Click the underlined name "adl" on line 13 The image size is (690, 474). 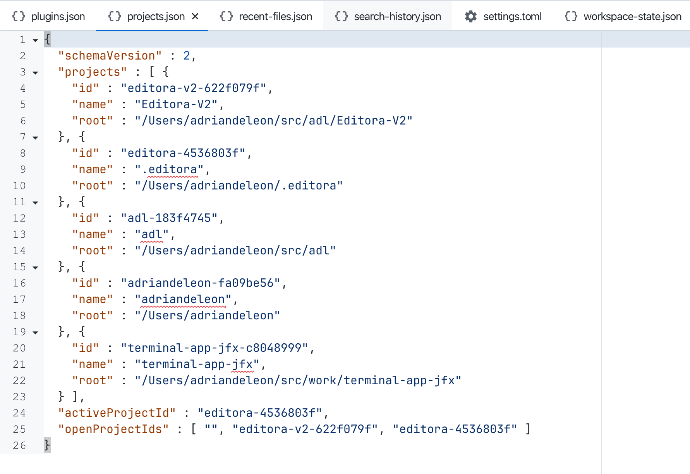click(152, 234)
